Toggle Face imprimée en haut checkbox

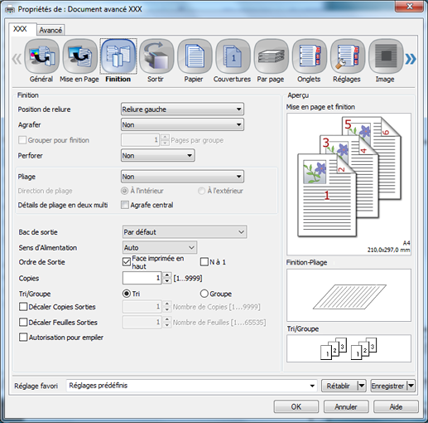[x=127, y=262]
